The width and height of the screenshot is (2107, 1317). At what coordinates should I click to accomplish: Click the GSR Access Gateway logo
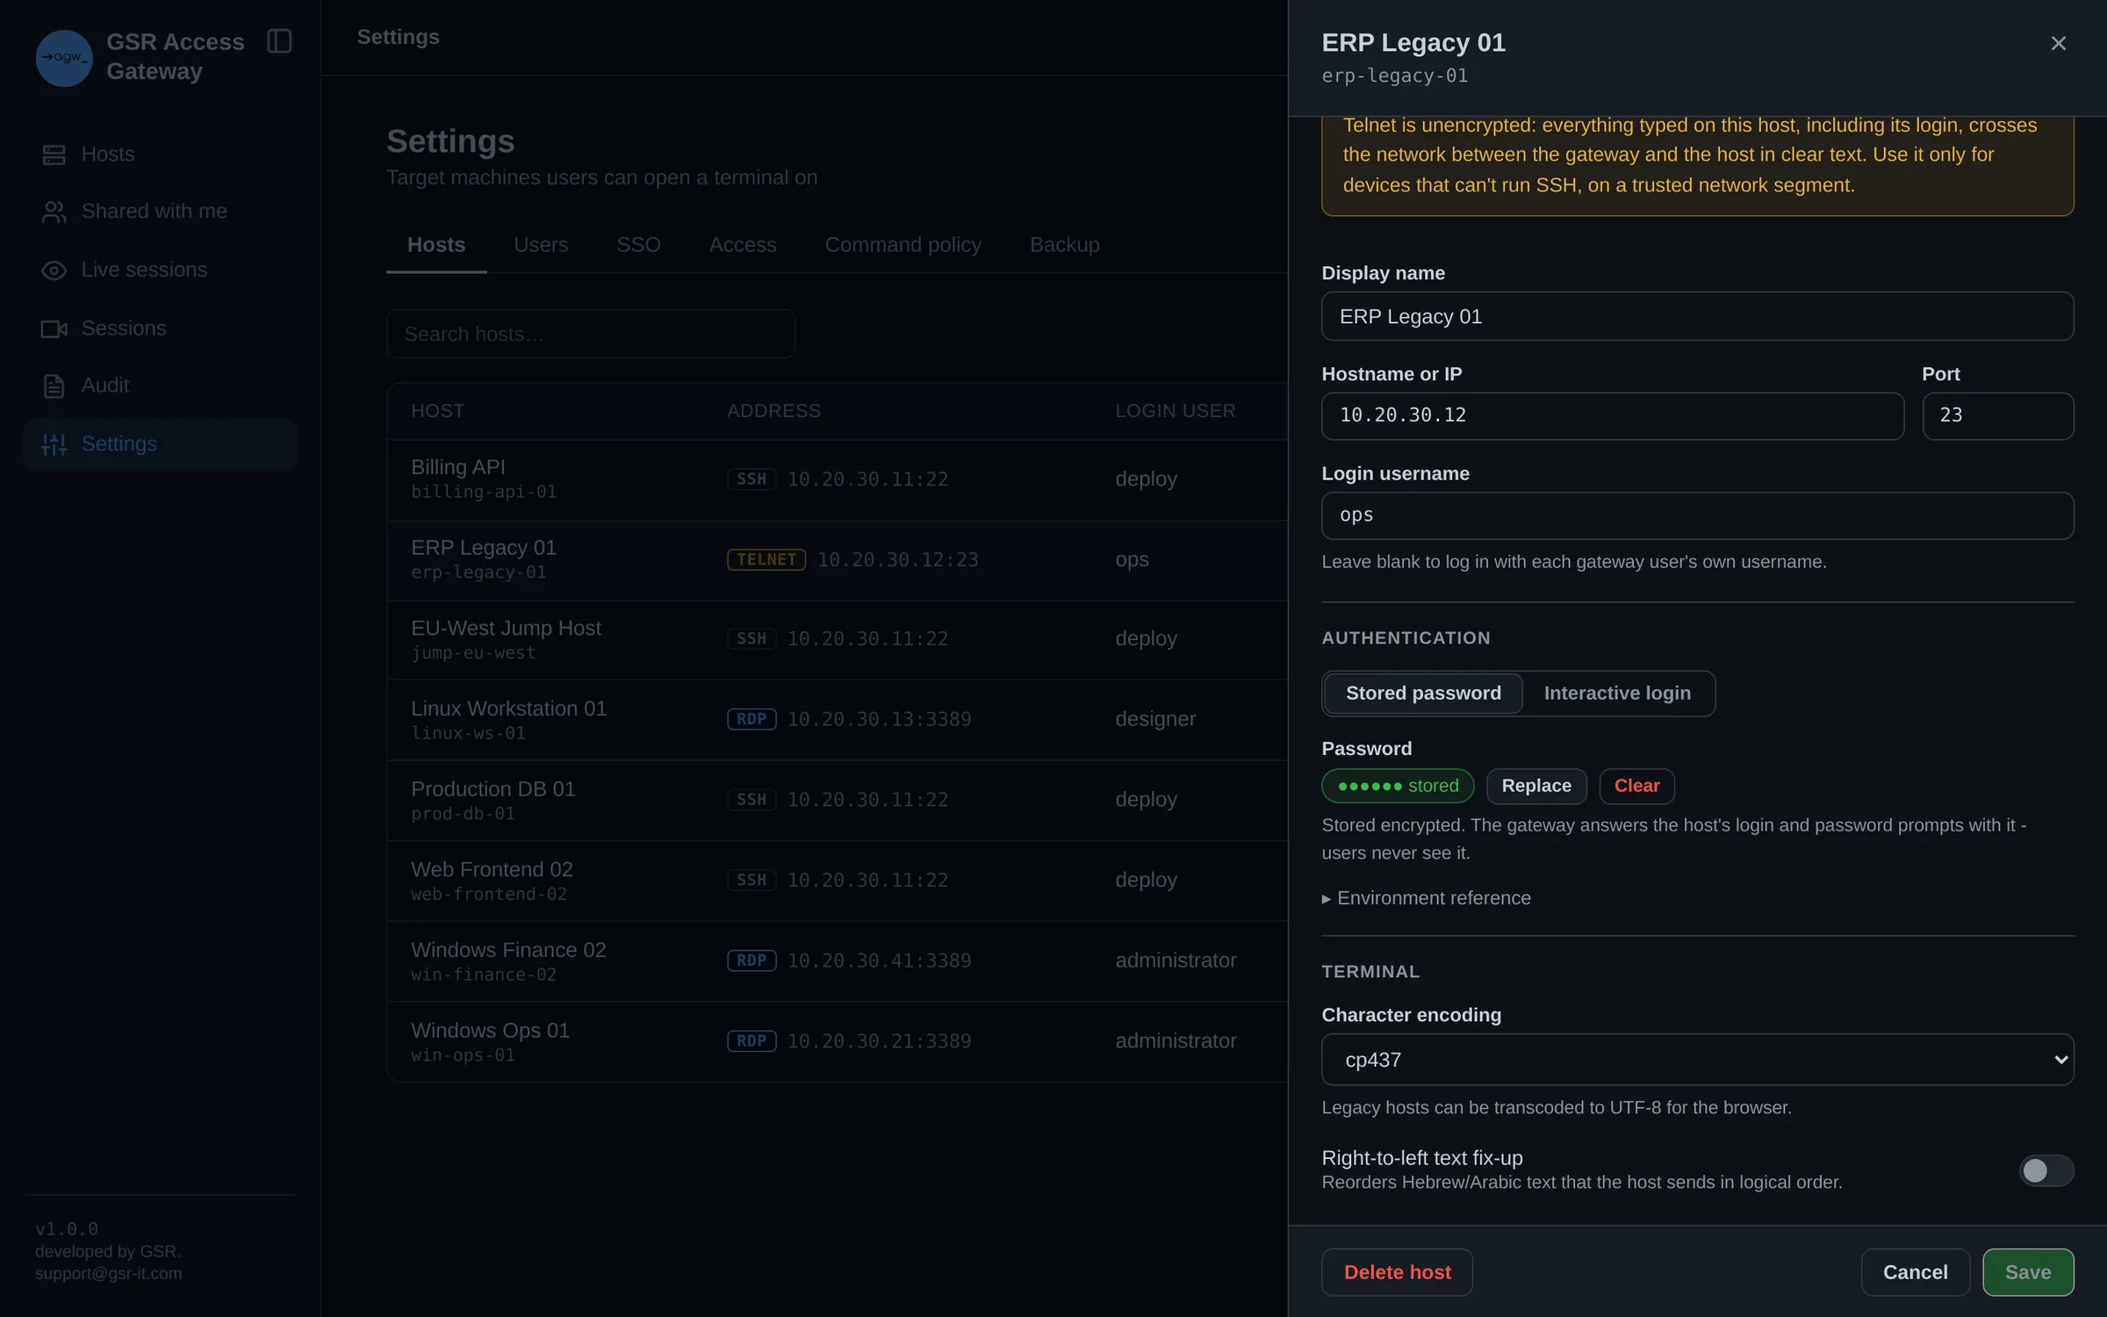tap(64, 57)
